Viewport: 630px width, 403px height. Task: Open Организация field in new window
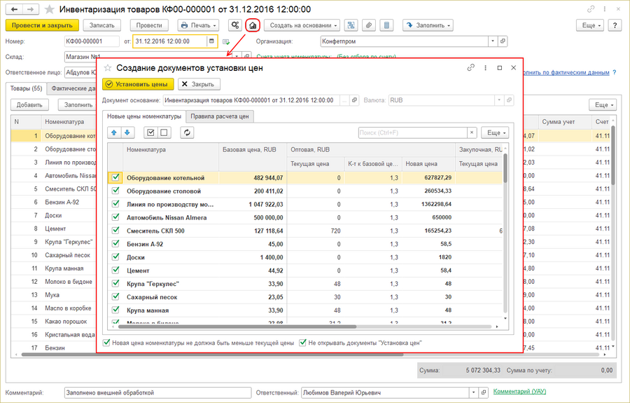click(x=503, y=41)
